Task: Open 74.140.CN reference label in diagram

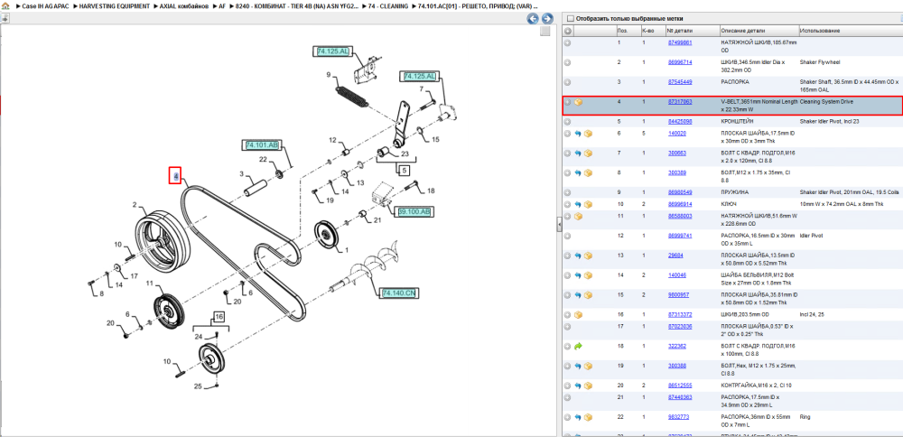Action: 398,293
